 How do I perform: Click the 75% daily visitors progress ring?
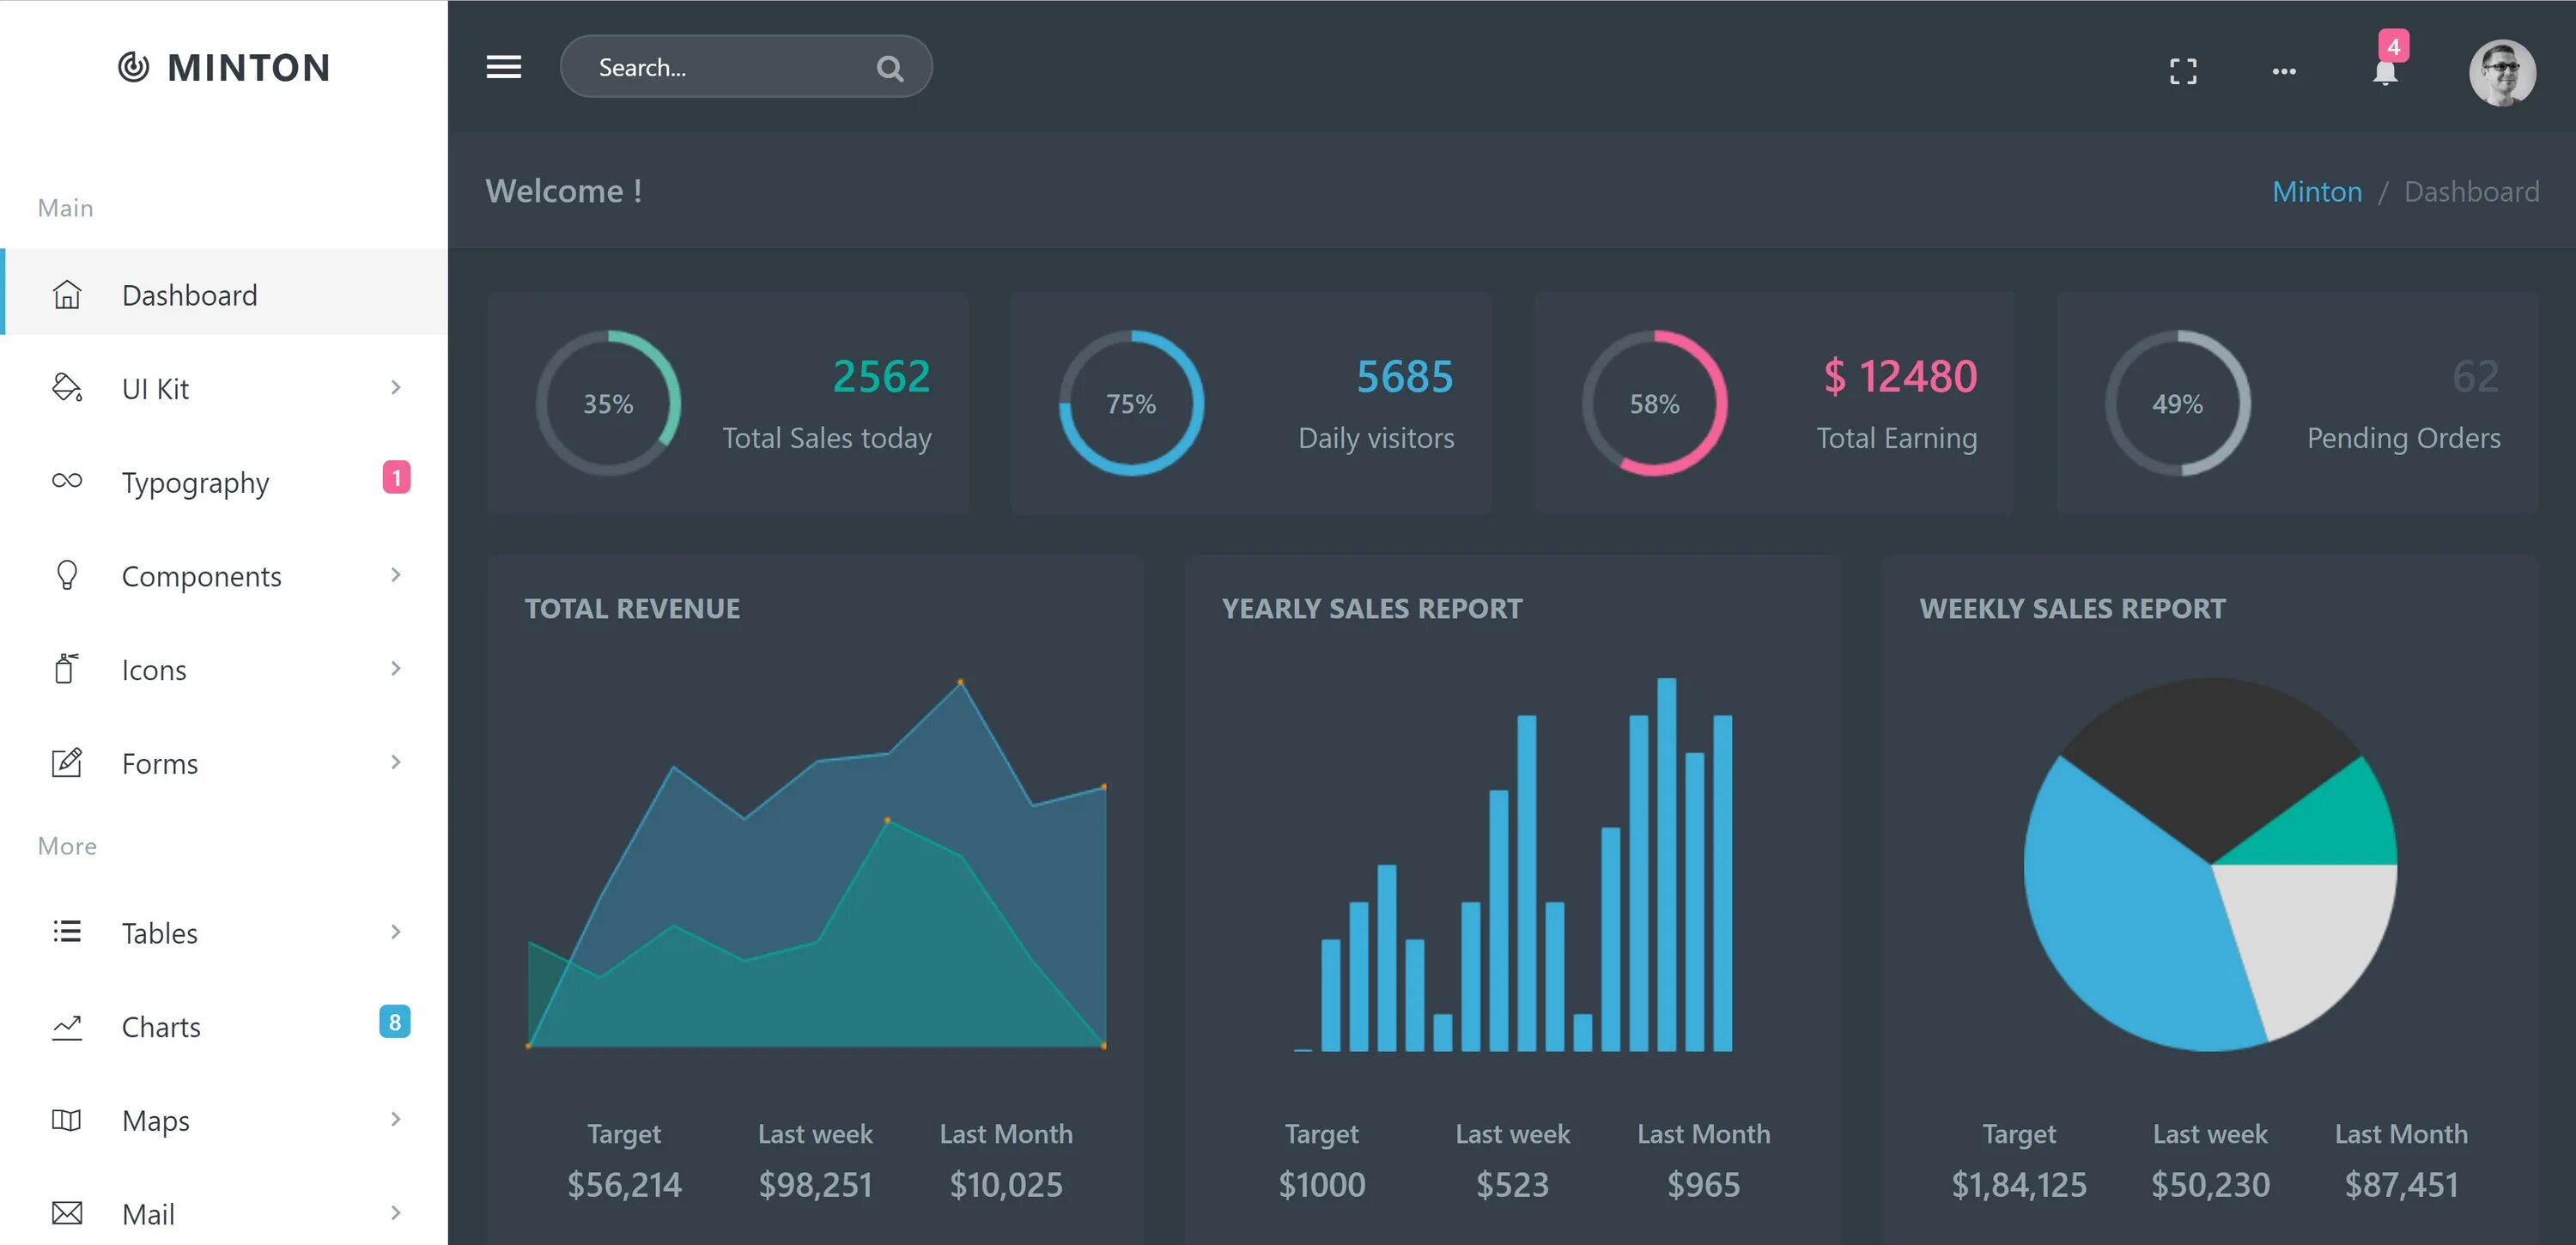tap(1130, 403)
